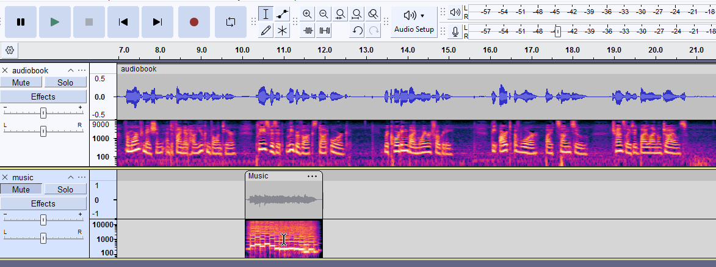Viewport: 716px width, 267px height.
Task: Click the Pause button
Action: [x=21, y=22]
